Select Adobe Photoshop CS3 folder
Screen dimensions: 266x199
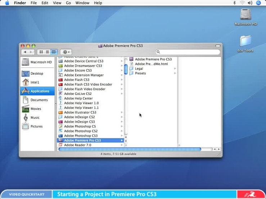(x=91, y=135)
